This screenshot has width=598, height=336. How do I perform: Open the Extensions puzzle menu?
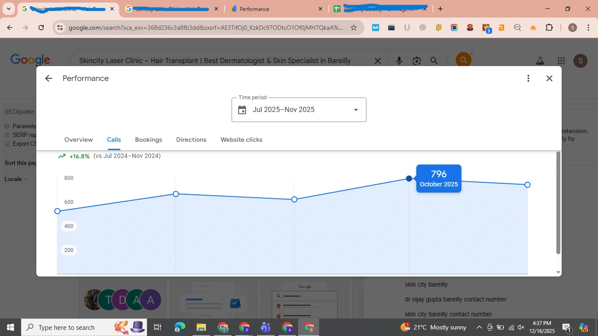tap(549, 28)
